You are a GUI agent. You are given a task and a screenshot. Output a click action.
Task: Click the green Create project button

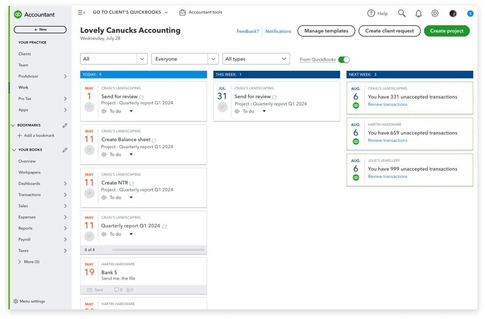click(447, 31)
